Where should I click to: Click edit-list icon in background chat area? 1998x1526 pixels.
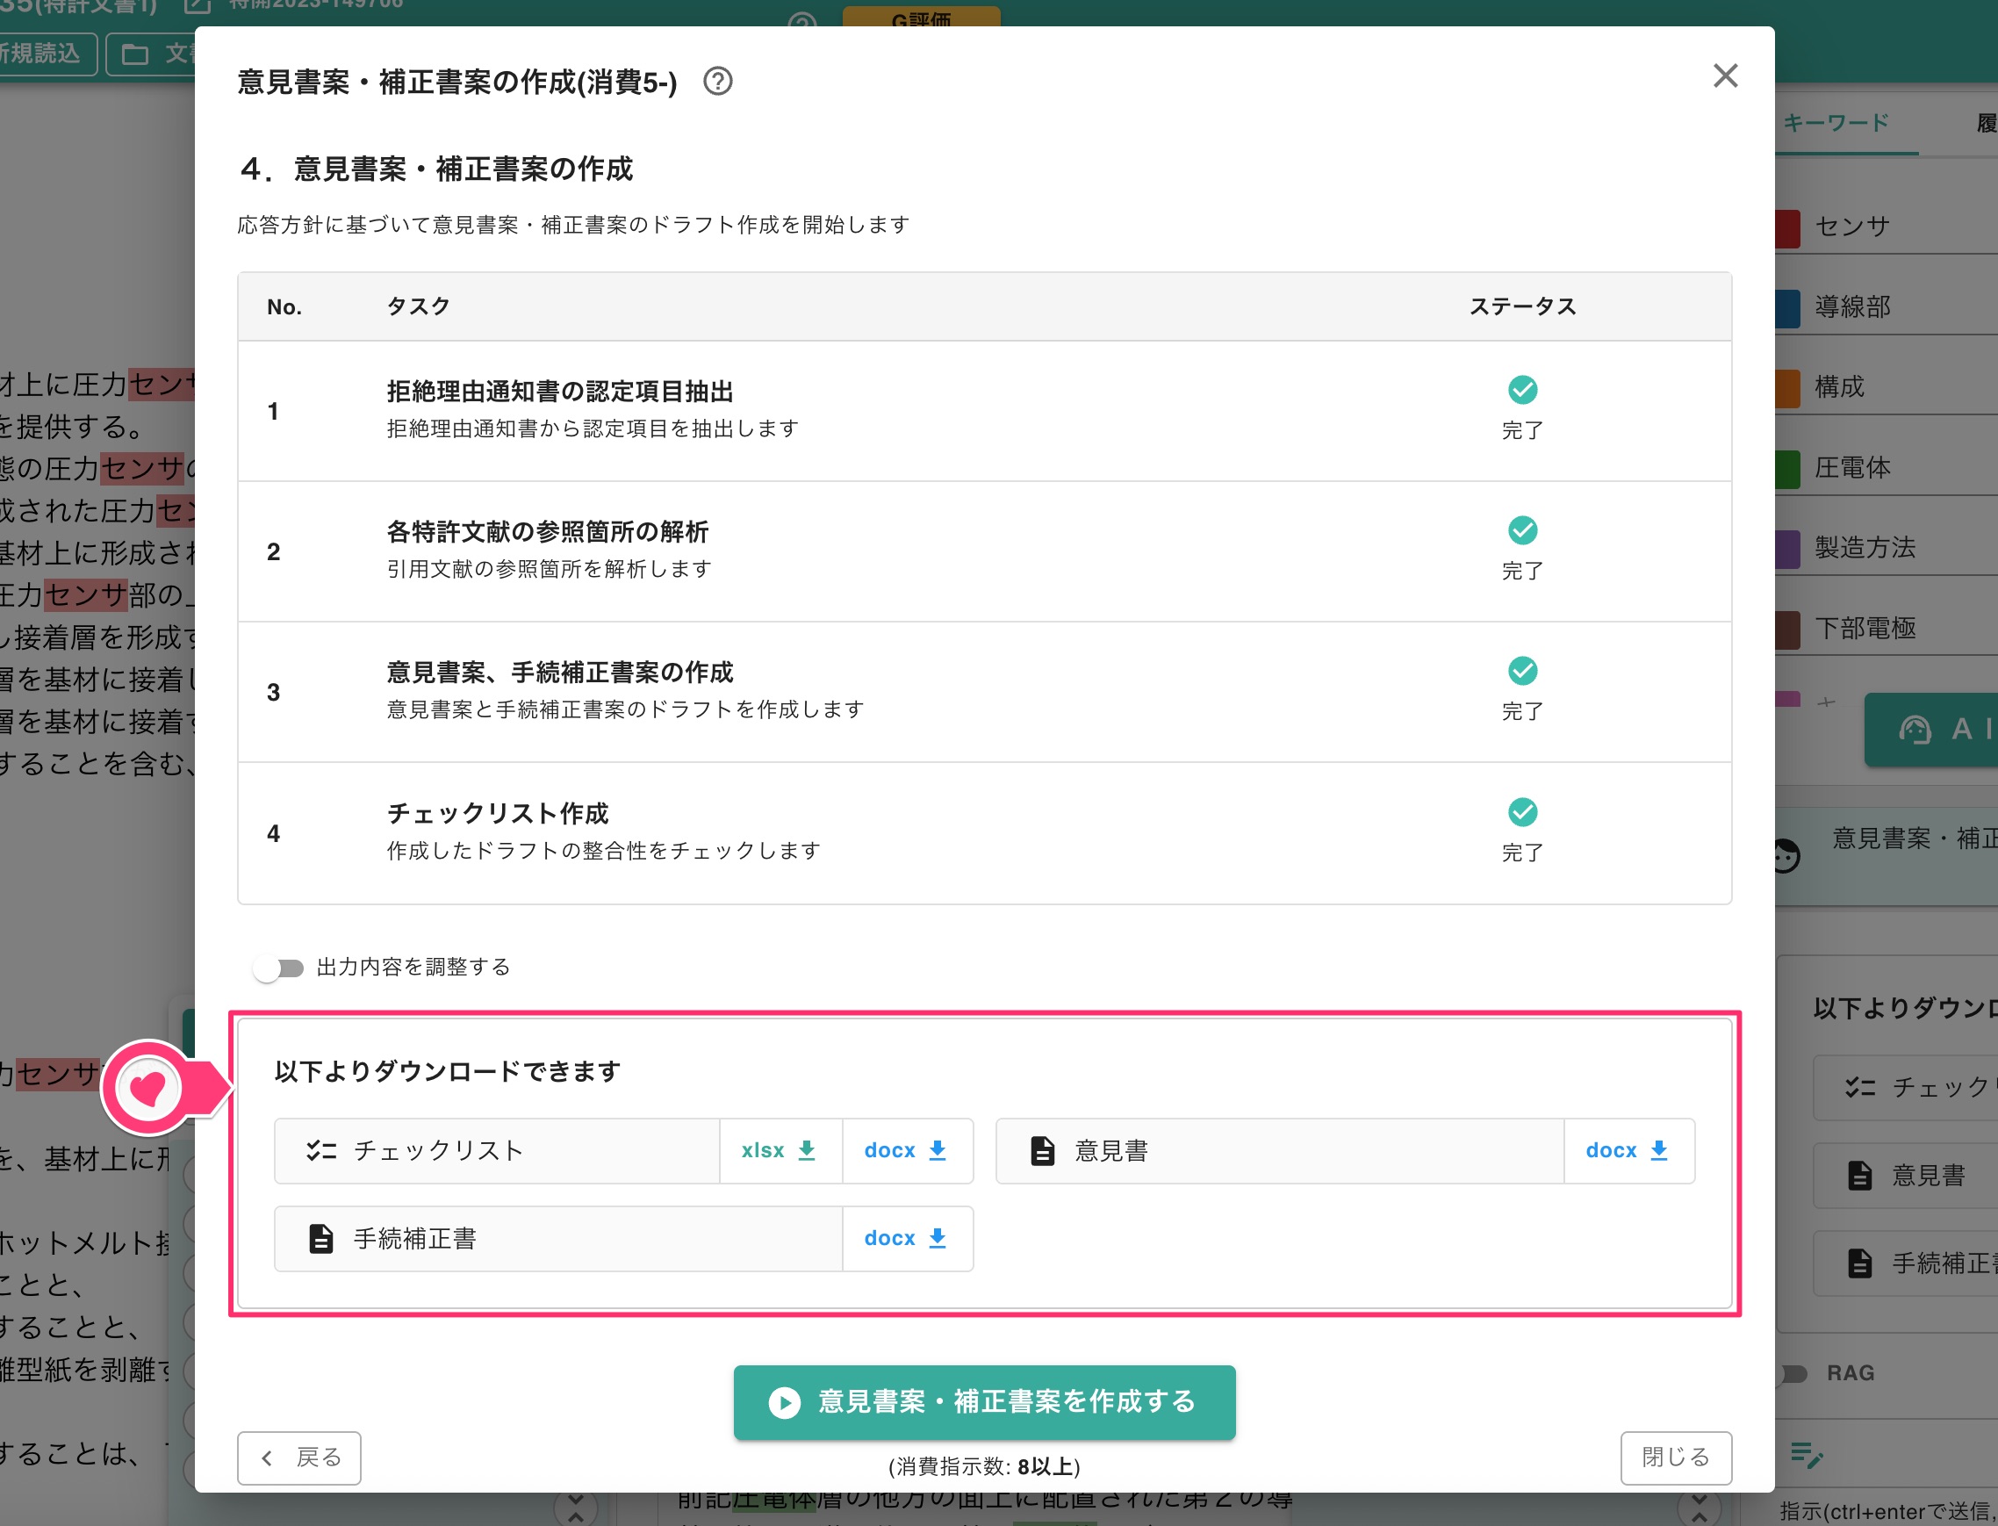click(1806, 1454)
